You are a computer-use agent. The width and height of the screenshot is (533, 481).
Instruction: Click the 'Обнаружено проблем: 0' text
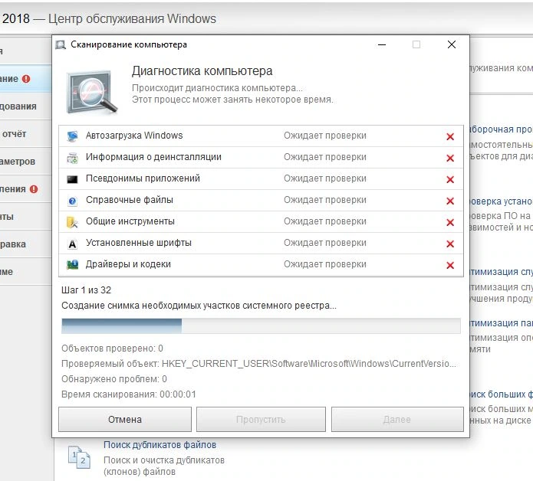(x=114, y=379)
